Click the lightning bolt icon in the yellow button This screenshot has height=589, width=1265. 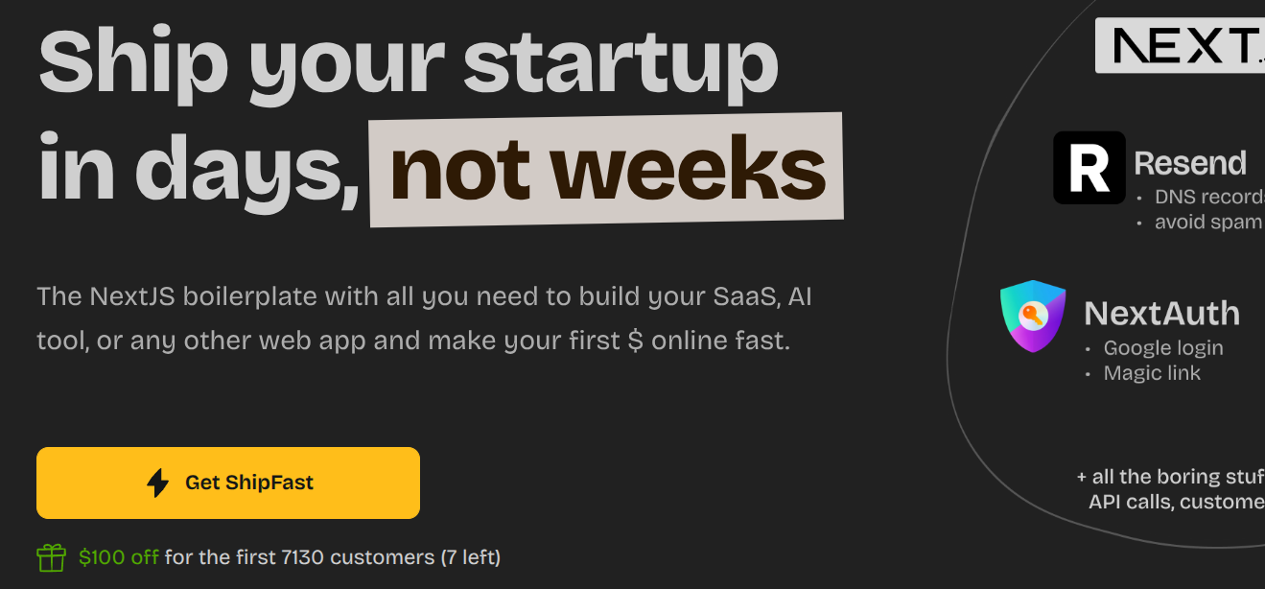click(x=157, y=483)
